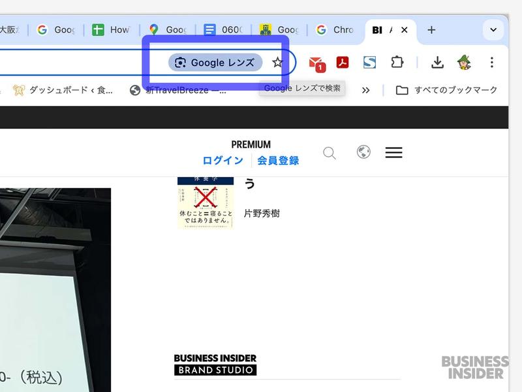Expand the tab search dropdown arrow
This screenshot has height=392, width=522.
click(493, 30)
